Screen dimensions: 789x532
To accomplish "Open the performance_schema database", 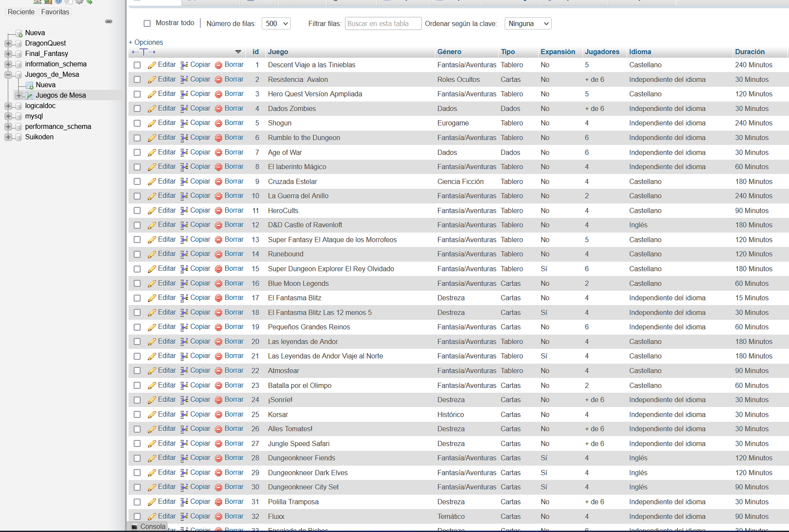I will (58, 127).
